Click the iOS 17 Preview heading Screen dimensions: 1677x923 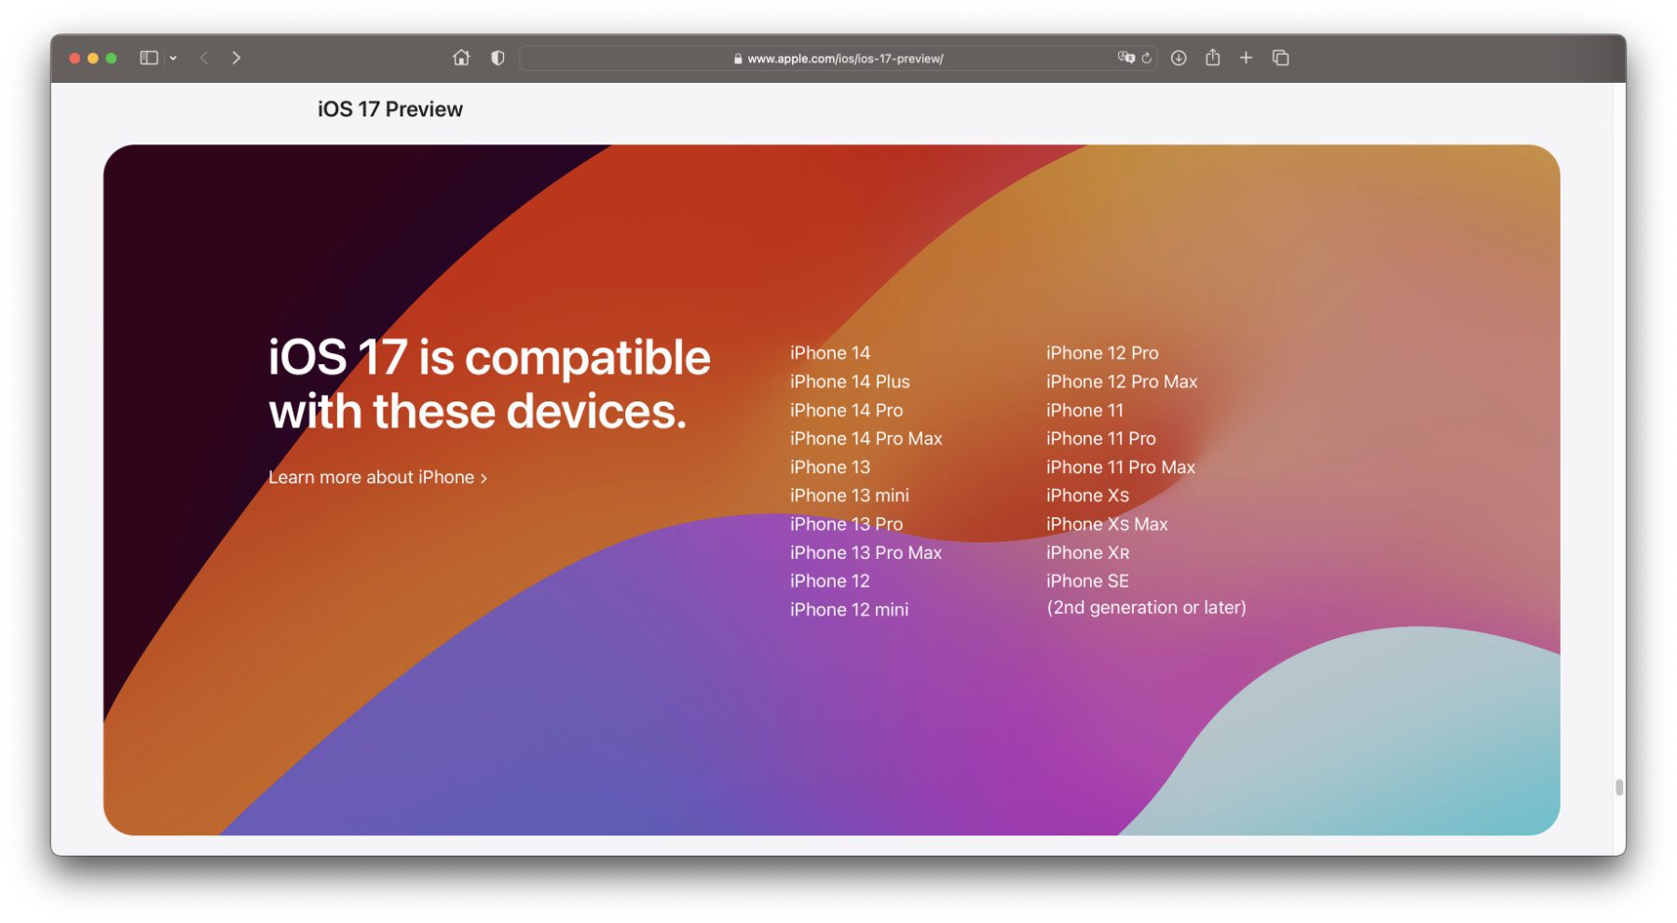pos(389,109)
